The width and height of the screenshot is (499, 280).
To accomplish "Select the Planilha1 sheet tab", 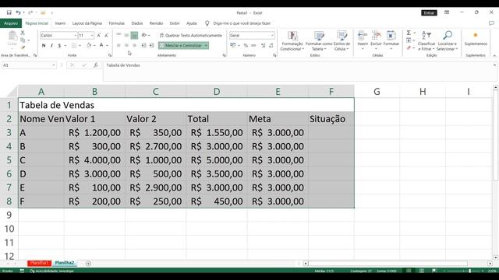I will tap(40, 263).
